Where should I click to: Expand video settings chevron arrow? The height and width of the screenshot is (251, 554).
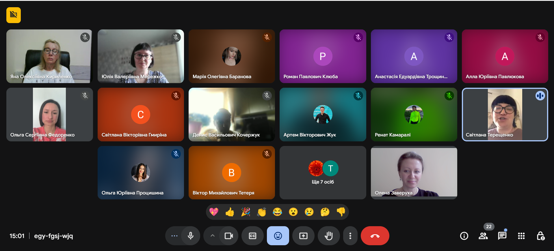pos(212,236)
